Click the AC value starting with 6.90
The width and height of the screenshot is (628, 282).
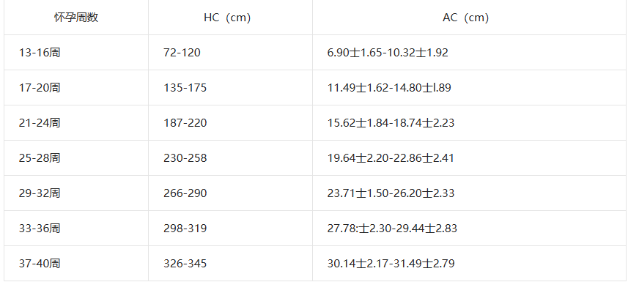[388, 53]
